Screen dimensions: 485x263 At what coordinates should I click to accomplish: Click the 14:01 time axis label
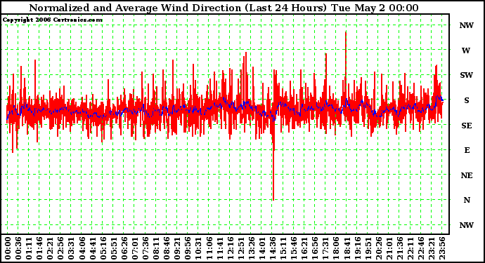[x=262, y=248]
